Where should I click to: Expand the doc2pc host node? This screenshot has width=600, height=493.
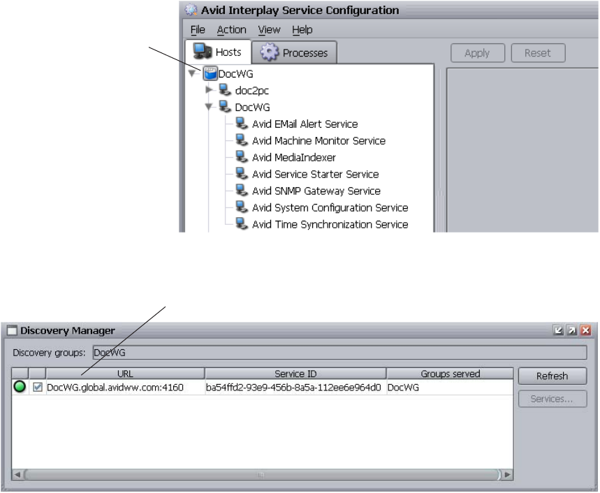click(x=210, y=90)
